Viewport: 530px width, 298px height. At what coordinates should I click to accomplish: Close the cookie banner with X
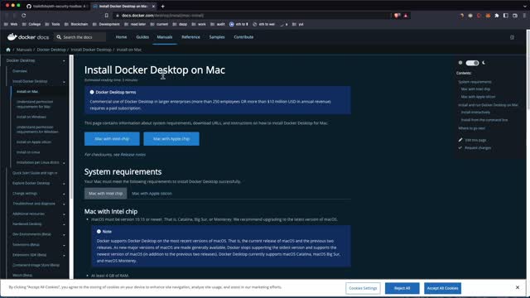[x=518, y=287]
